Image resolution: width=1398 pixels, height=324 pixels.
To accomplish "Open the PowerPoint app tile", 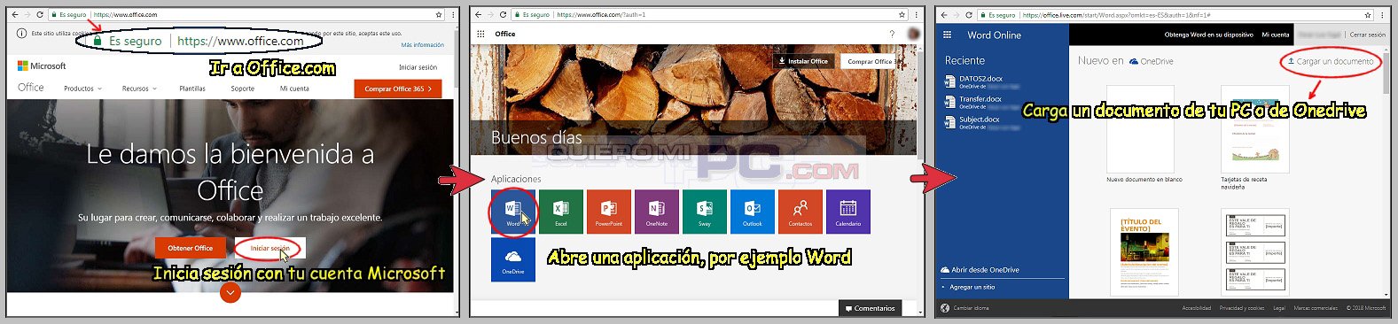I will [609, 212].
